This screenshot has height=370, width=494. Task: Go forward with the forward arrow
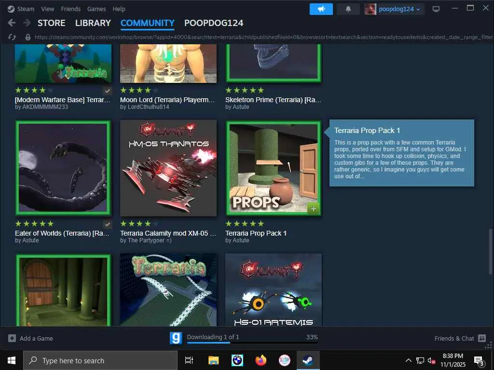tap(27, 23)
